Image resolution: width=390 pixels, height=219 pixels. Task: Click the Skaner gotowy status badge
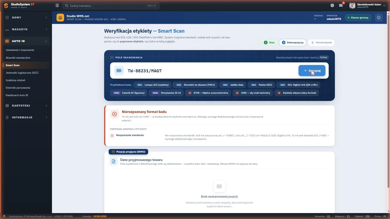(x=358, y=18)
